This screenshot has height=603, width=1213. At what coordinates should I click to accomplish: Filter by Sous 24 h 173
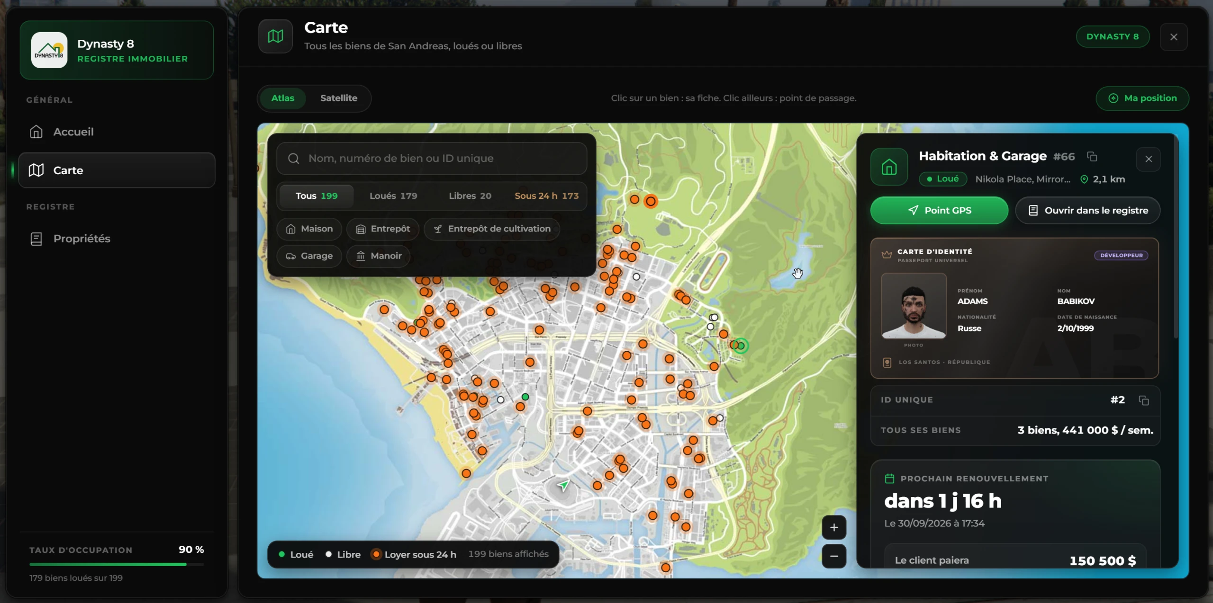tap(546, 195)
